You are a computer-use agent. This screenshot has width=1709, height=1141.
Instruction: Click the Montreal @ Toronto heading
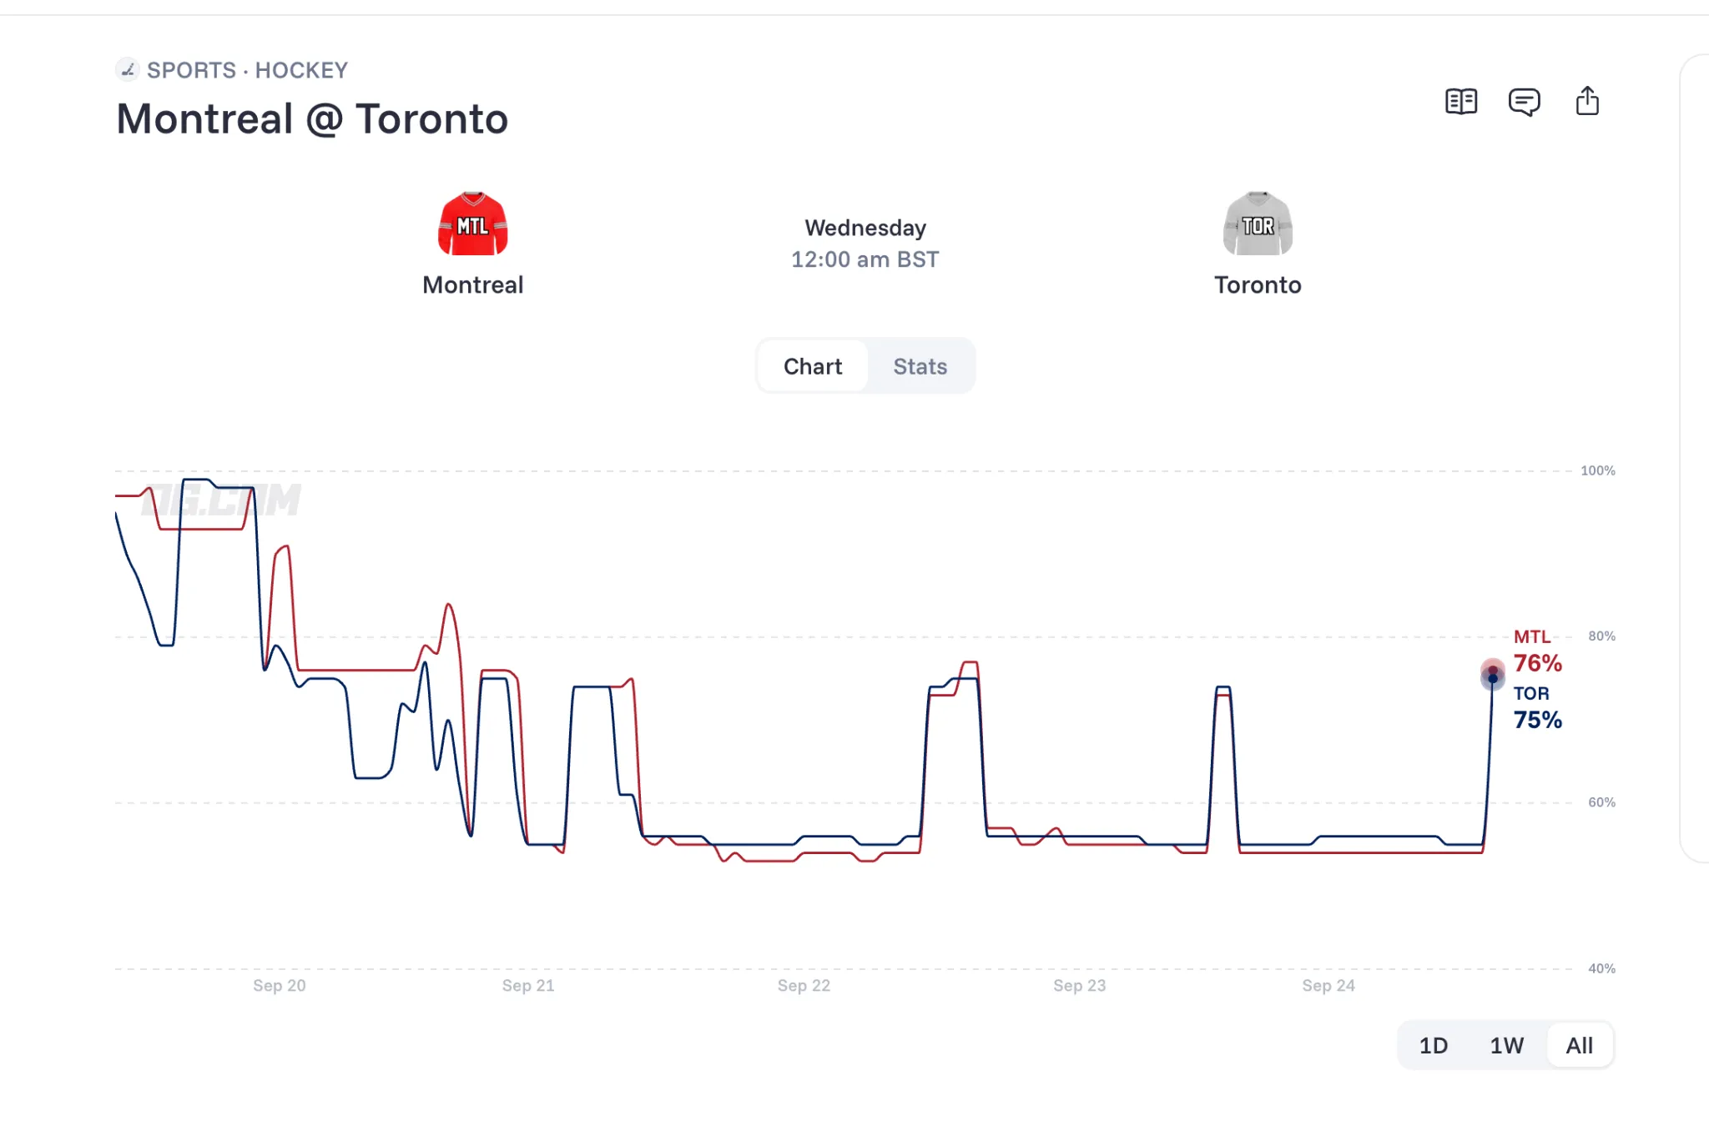point(312,118)
